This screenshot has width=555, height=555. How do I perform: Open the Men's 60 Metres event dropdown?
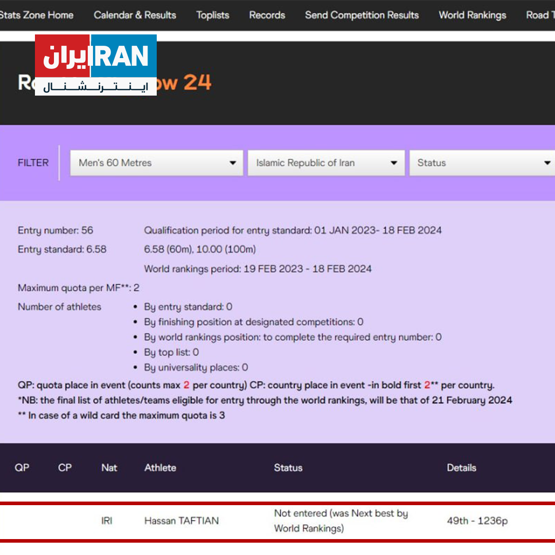coord(156,162)
